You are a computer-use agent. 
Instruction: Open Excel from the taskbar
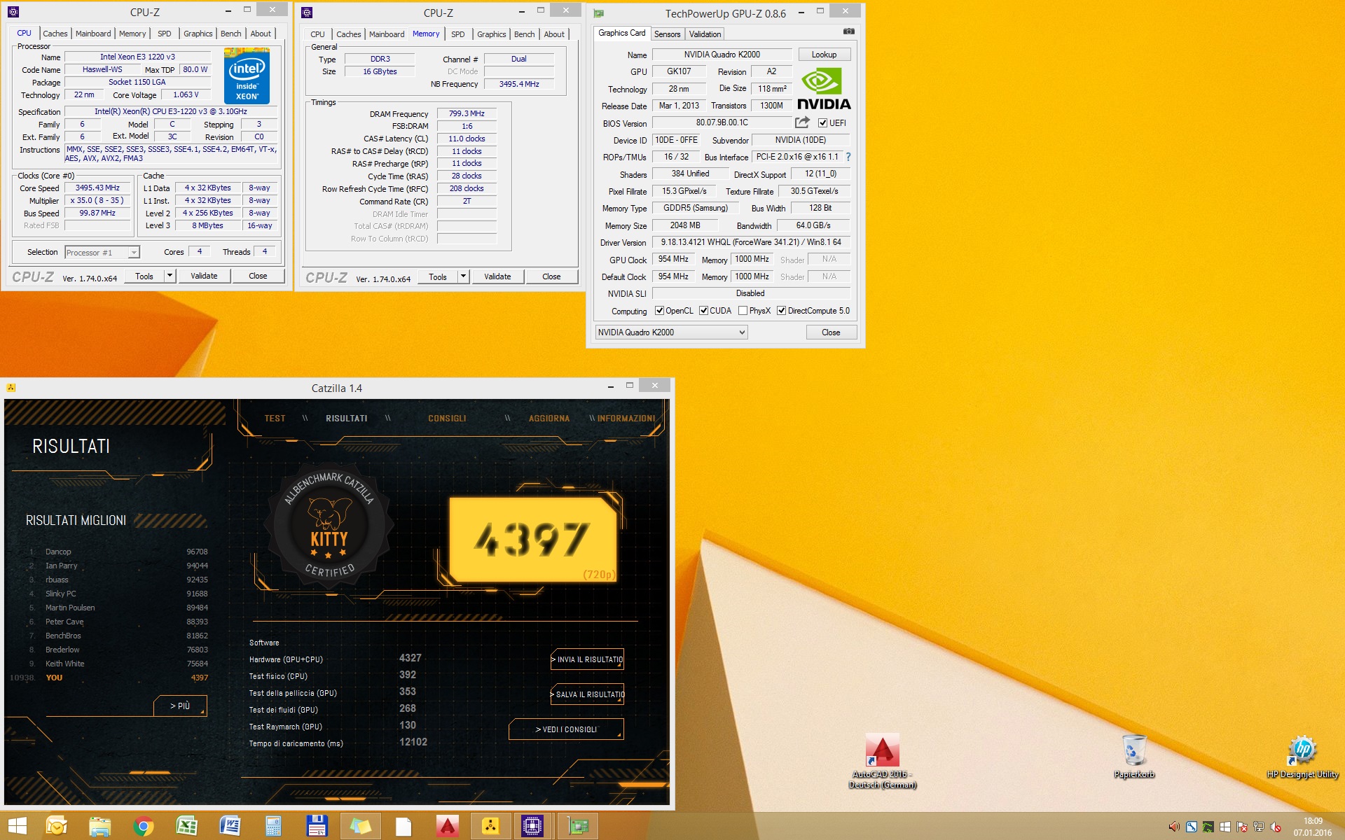coord(186,827)
